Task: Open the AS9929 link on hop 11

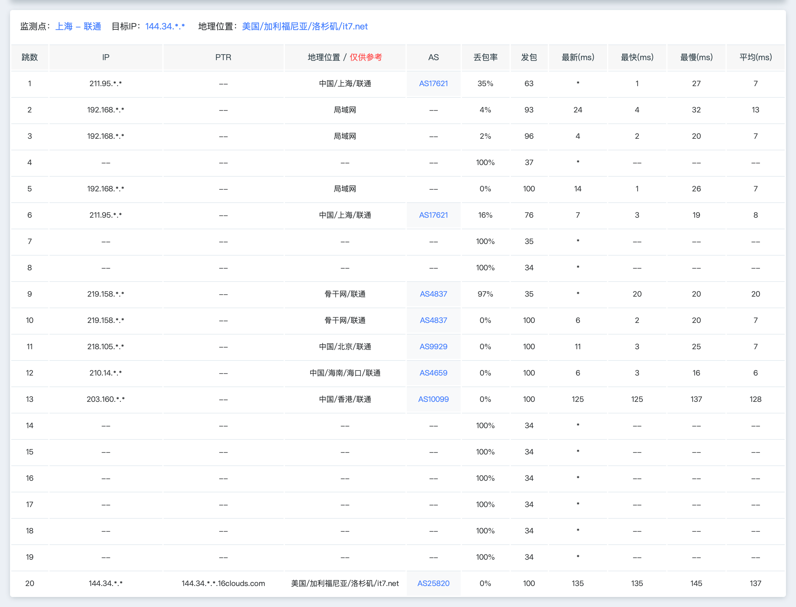Action: 433,346
